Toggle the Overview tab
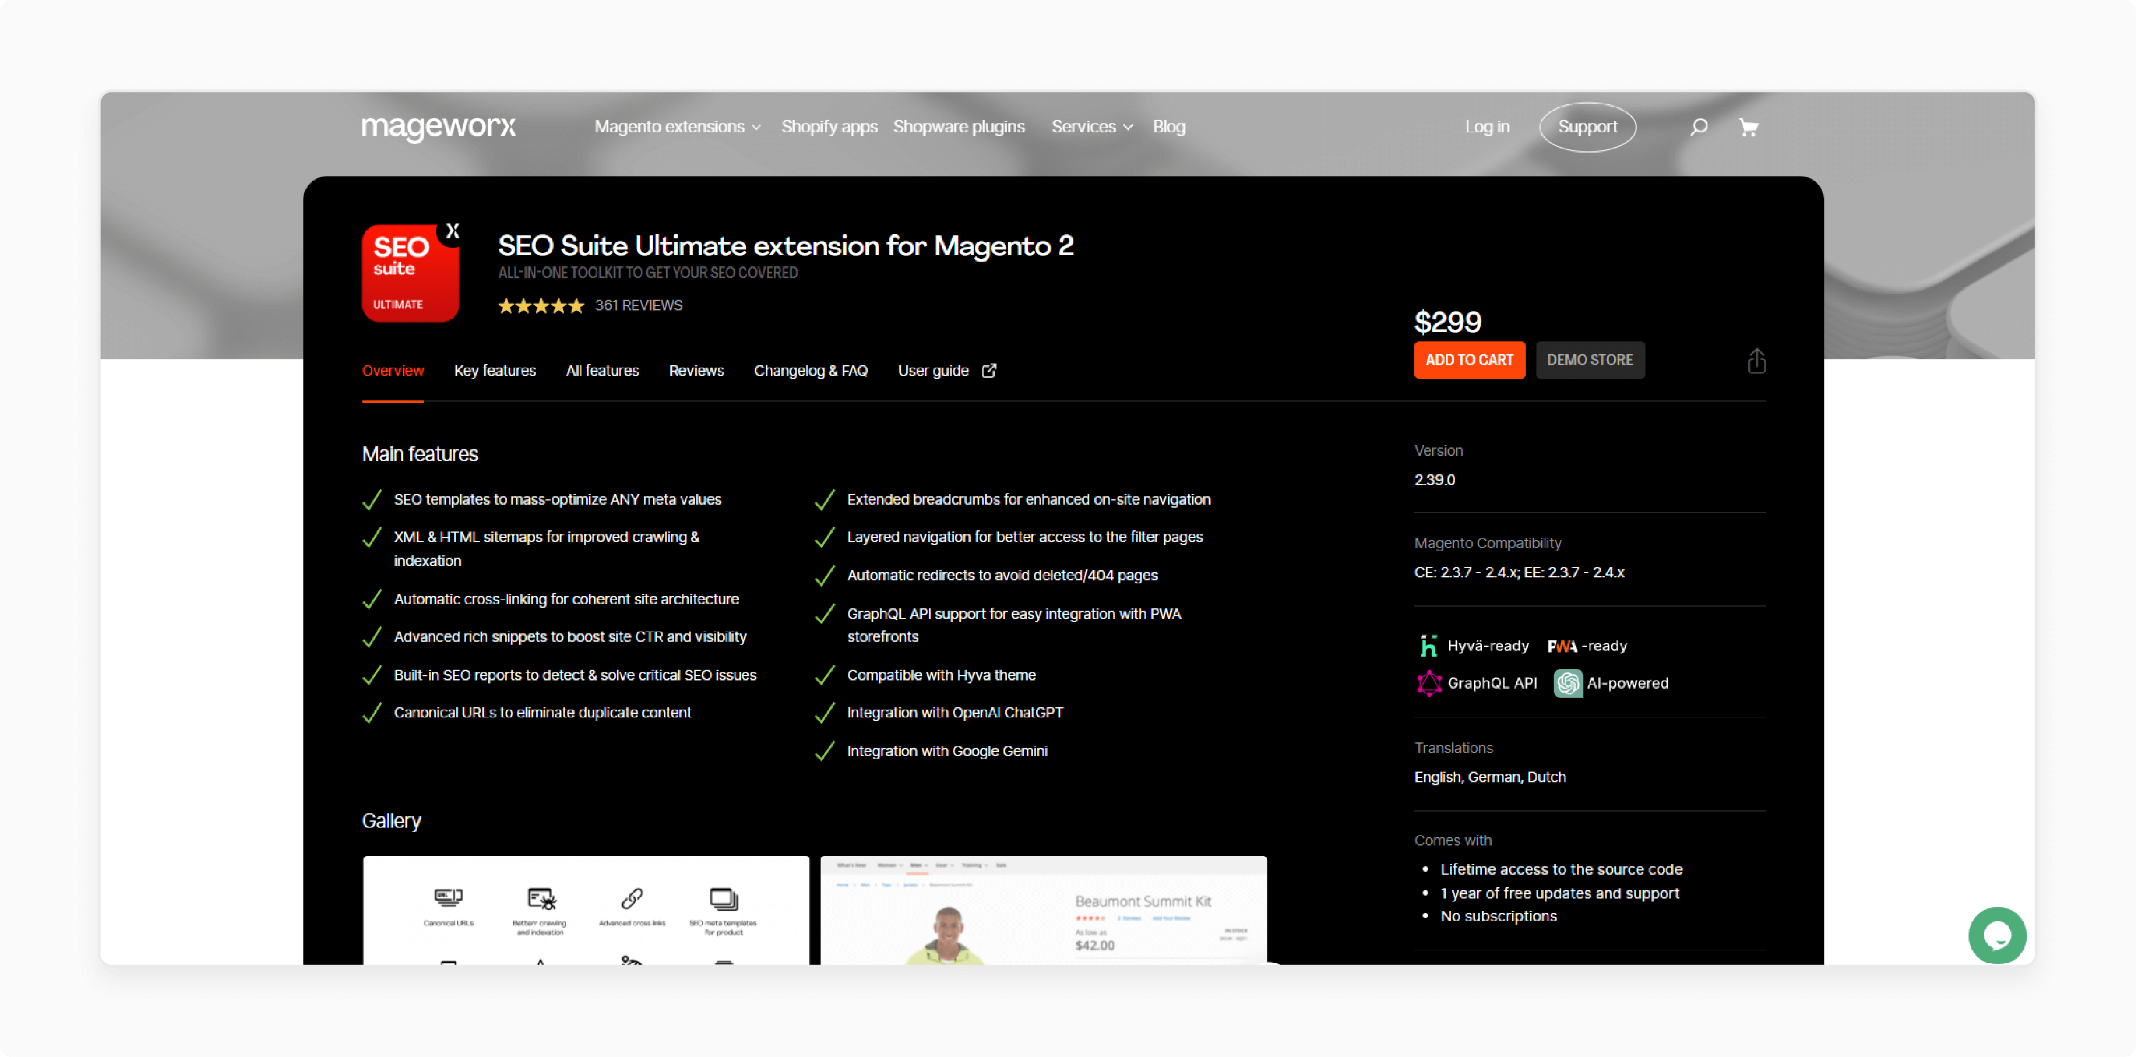Screen dimensions: 2136x1057 392,371
